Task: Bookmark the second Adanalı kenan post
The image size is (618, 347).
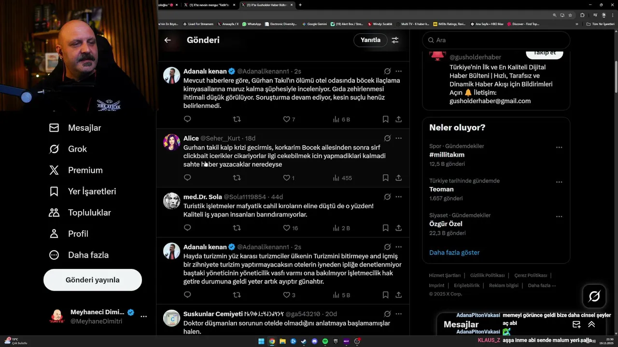Action: tap(385, 295)
